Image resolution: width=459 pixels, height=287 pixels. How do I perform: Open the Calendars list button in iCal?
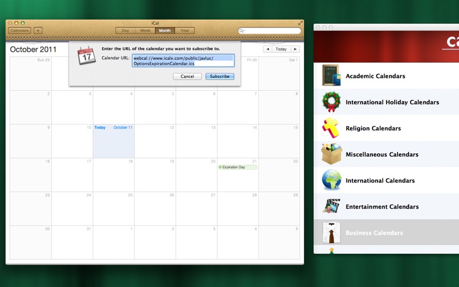point(20,30)
